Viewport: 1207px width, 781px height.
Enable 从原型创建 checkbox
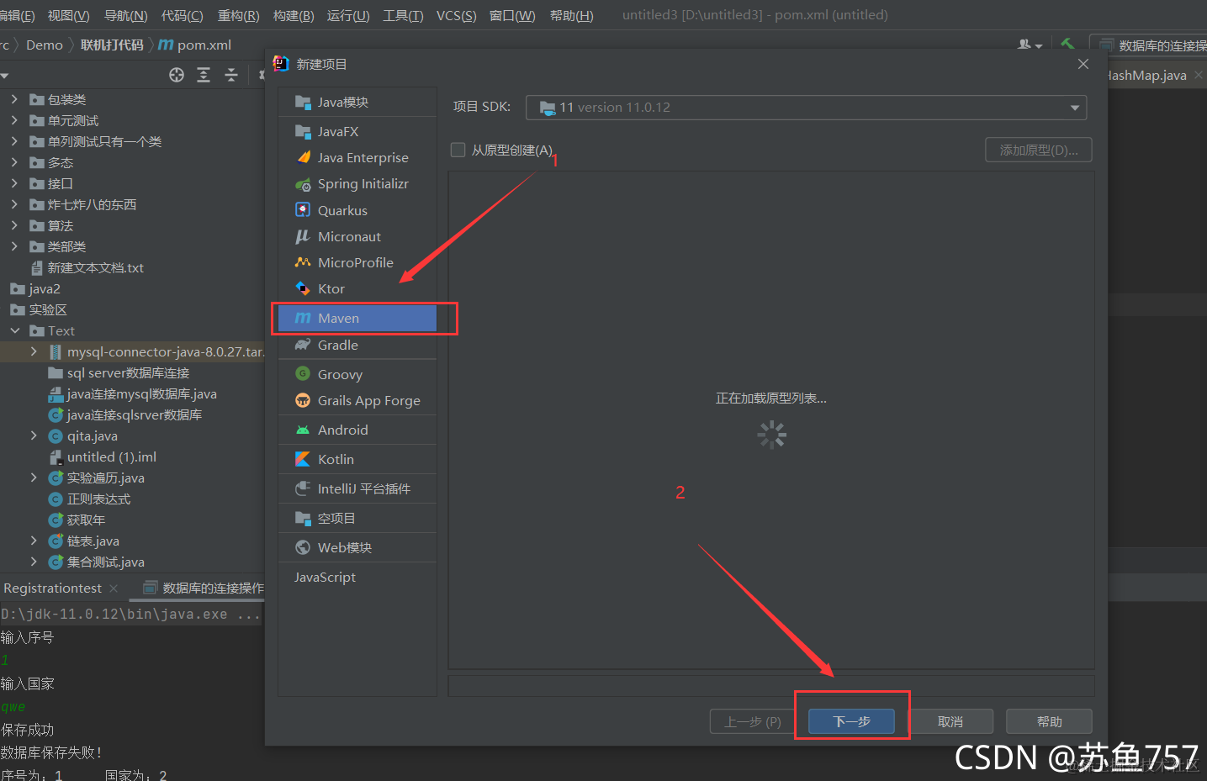tap(458, 150)
